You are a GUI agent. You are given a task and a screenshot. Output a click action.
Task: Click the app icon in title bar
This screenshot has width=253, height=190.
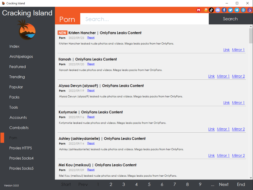3,3
